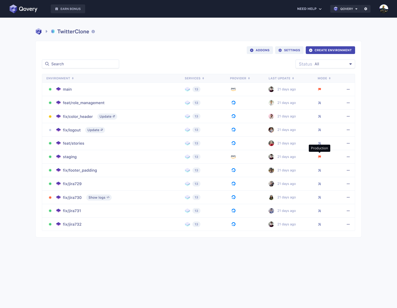
Task: Click Create Environment button
Action: [330, 50]
